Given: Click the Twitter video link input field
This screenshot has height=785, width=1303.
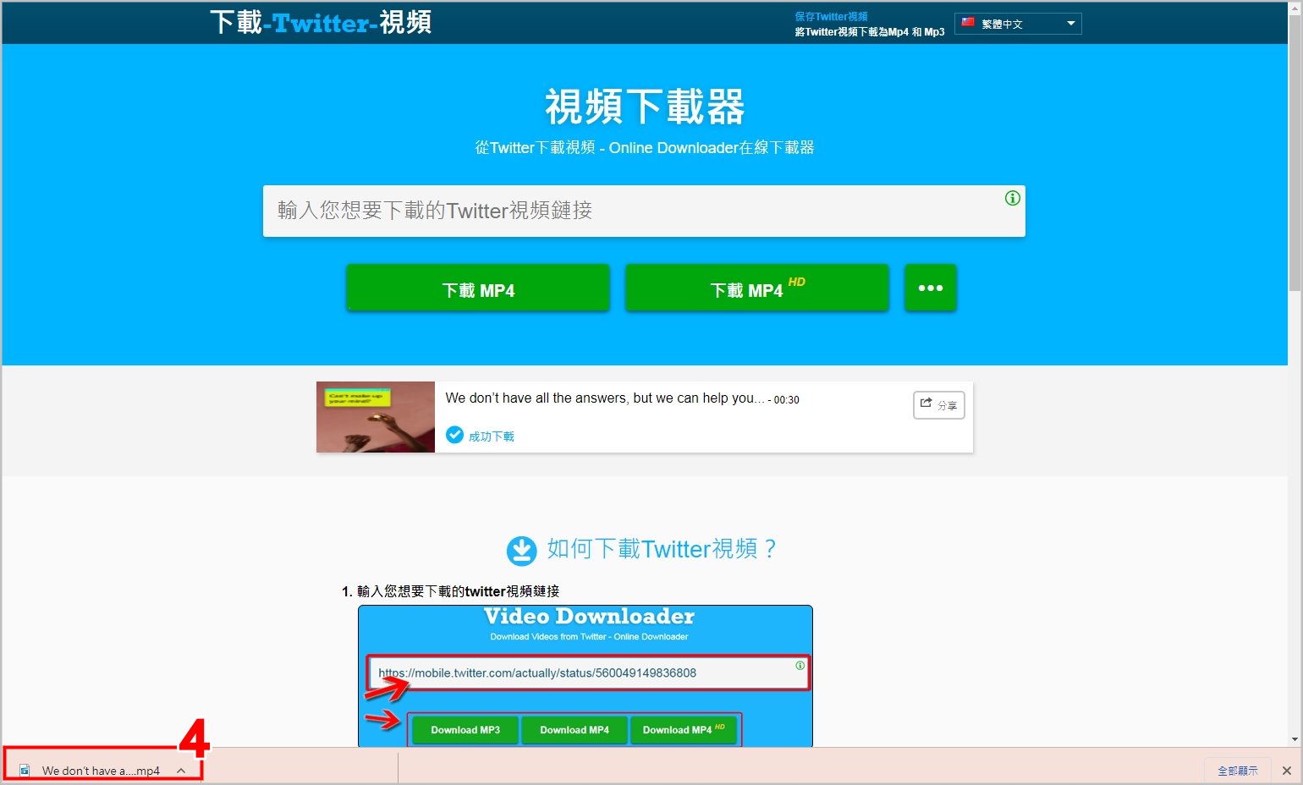Looking at the screenshot, I should 644,211.
